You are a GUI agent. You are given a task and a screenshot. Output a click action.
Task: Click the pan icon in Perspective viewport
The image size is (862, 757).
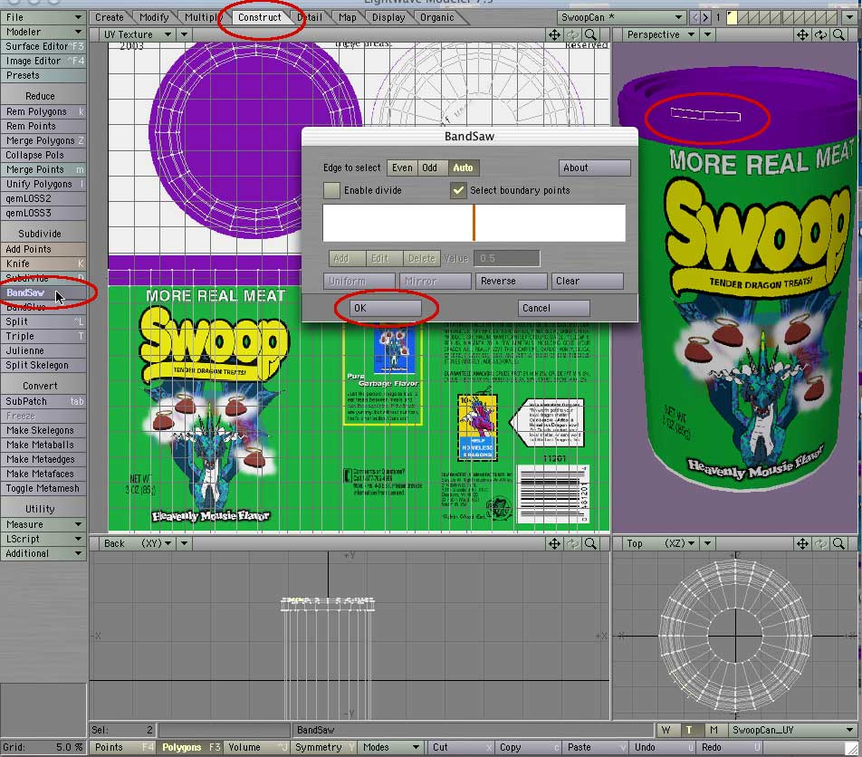pyautogui.click(x=802, y=34)
